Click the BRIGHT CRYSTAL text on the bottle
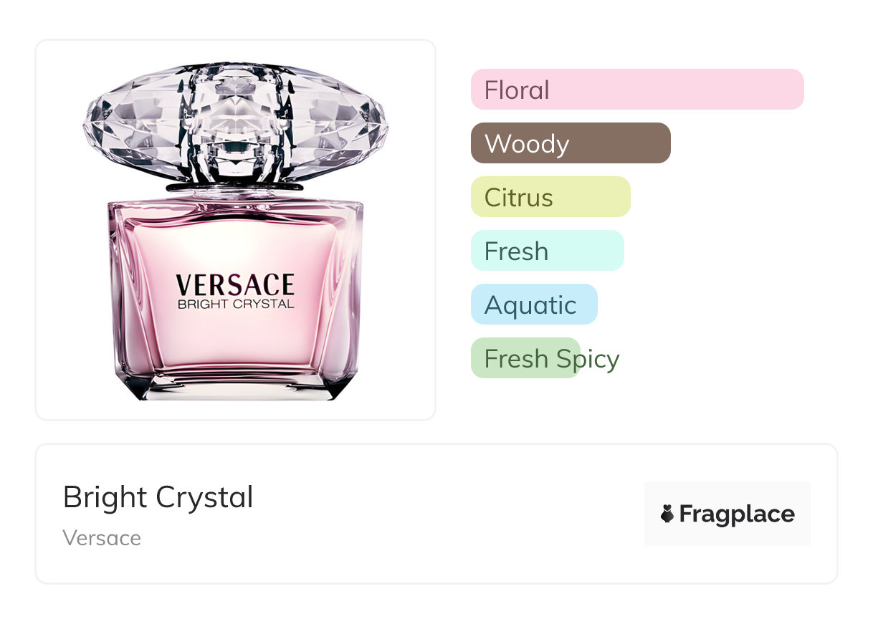The height and width of the screenshot is (619, 873). (235, 304)
